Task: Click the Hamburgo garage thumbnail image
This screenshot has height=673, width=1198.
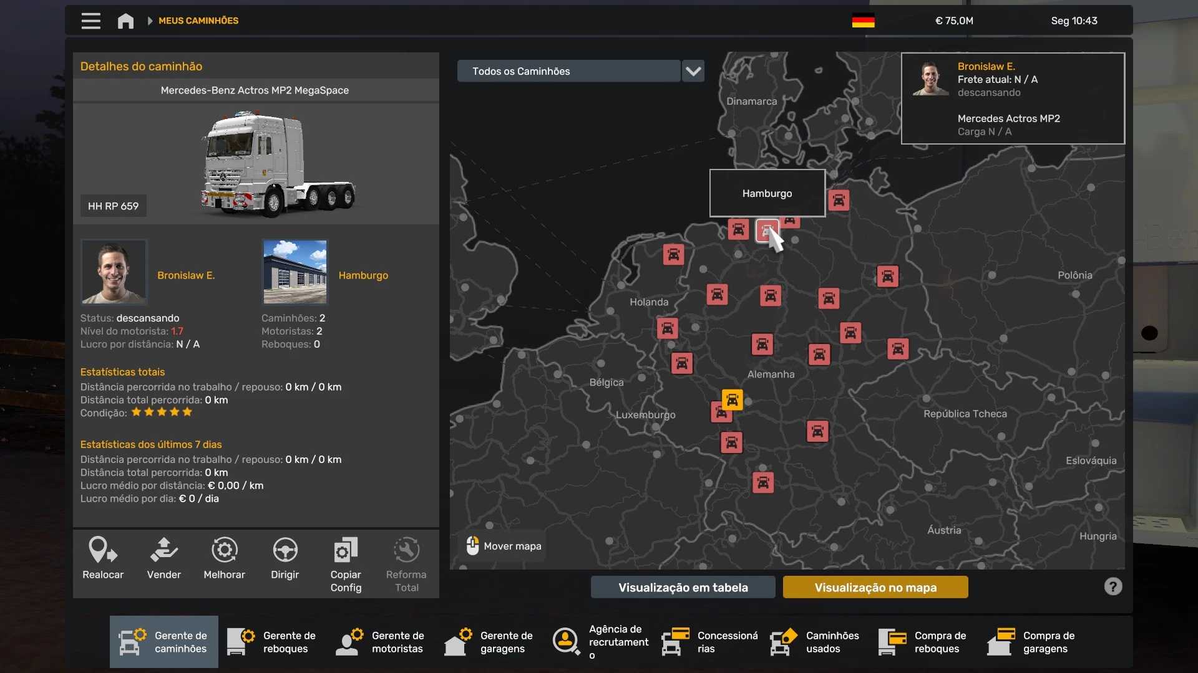Action: pos(295,272)
